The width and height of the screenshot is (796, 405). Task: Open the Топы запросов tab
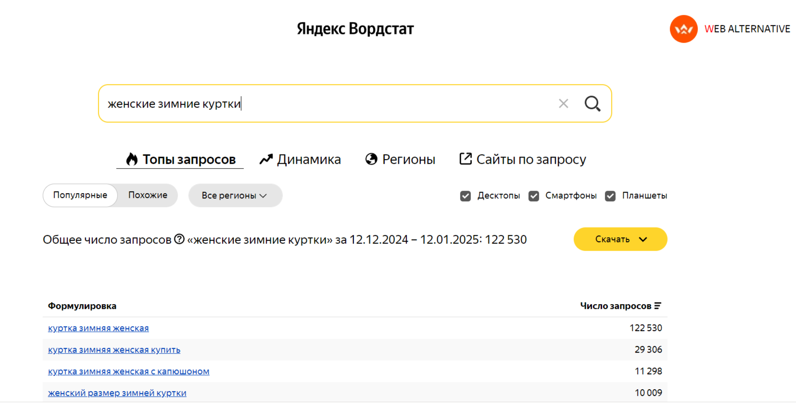tap(180, 159)
